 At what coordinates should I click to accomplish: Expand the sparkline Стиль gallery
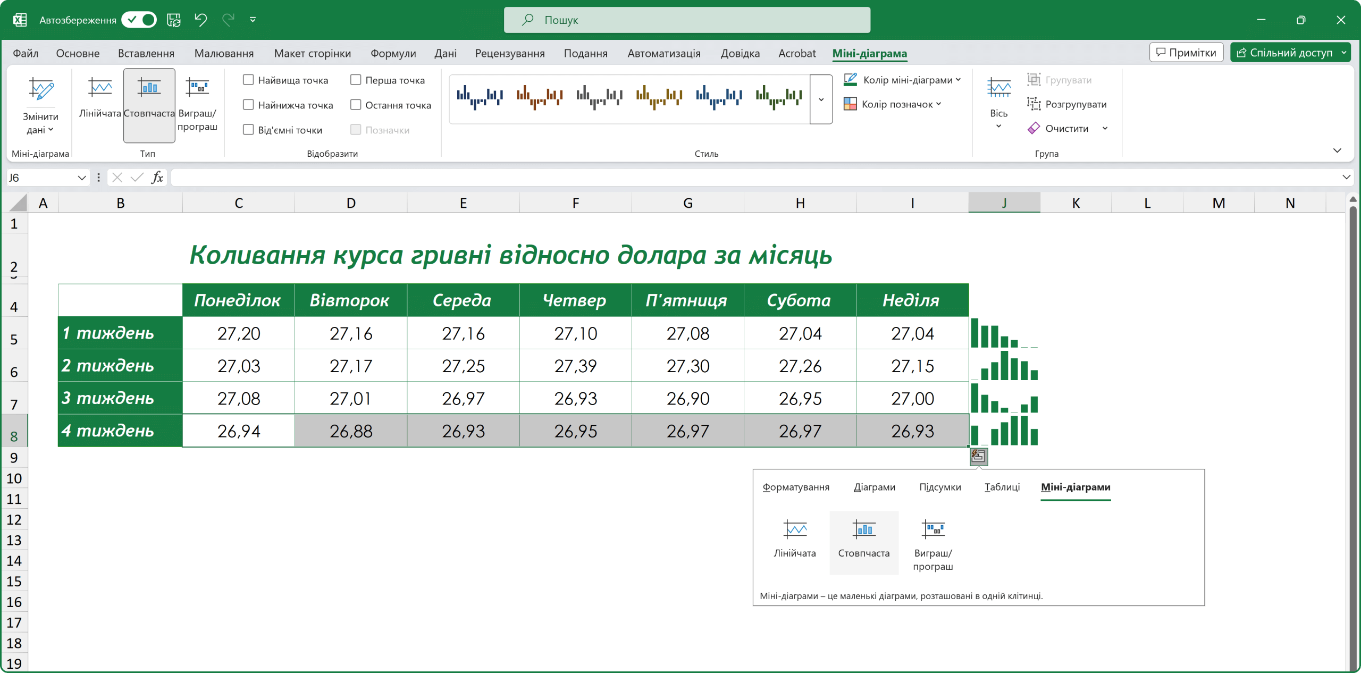821,99
